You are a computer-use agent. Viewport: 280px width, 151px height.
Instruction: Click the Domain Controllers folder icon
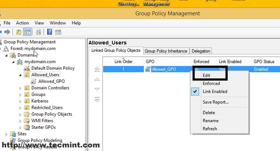[x=27, y=88]
